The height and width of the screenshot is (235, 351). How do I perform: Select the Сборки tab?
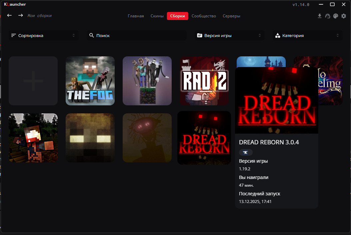pos(178,16)
